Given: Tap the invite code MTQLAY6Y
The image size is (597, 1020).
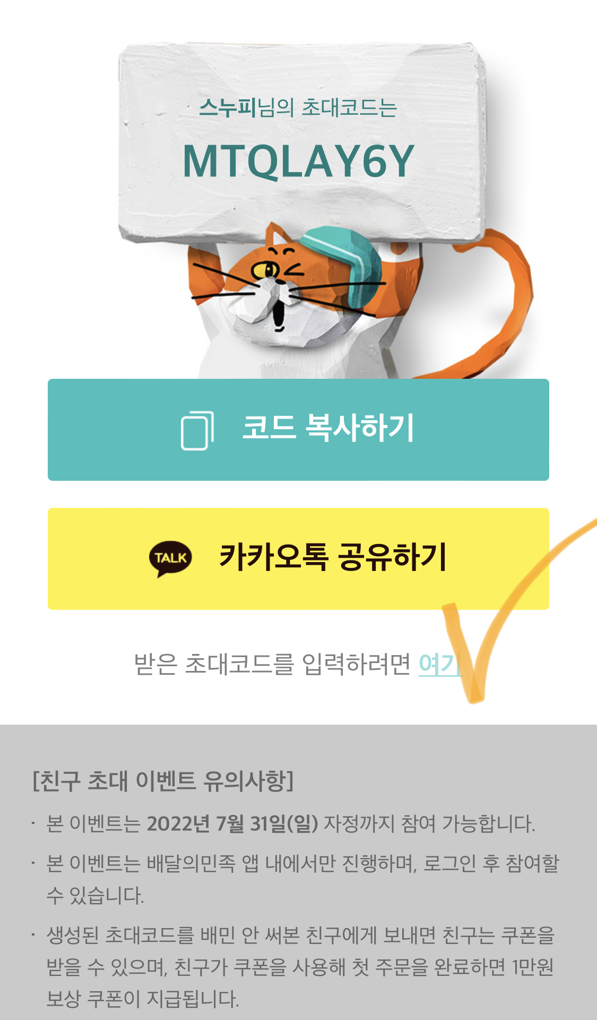Looking at the screenshot, I should (x=298, y=161).
